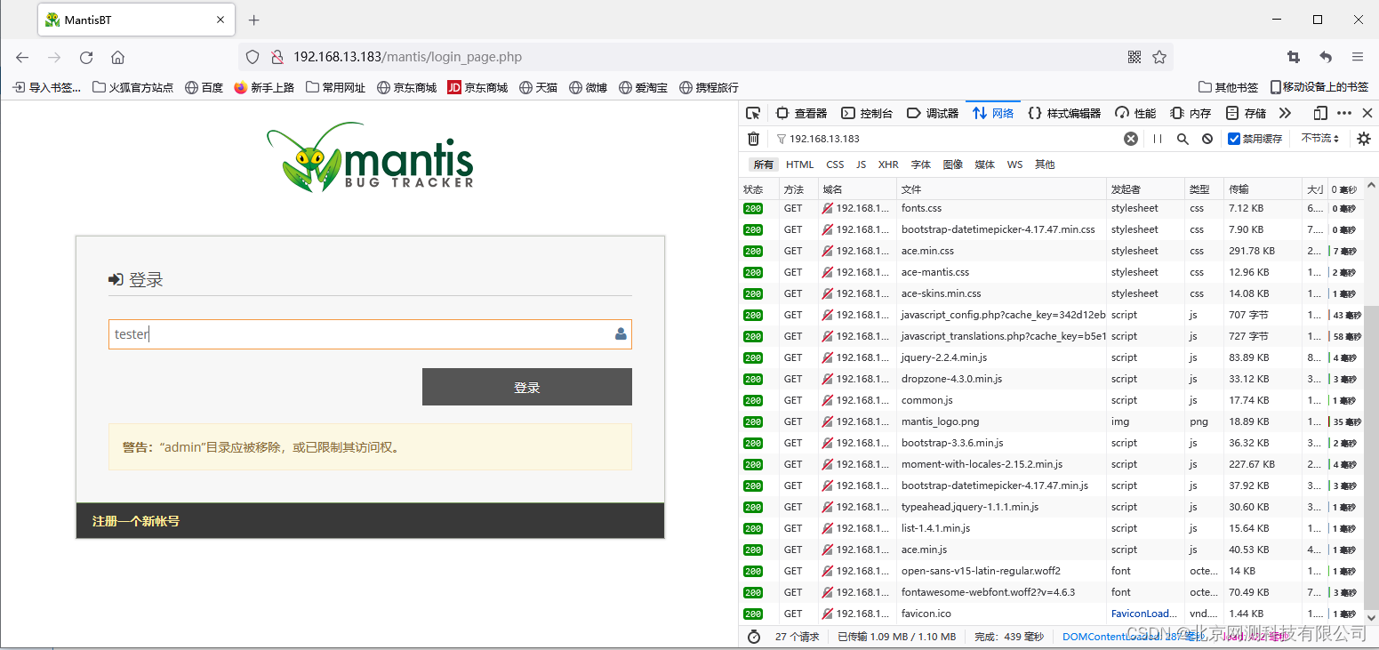Close the developer tools panel
Screen dimensions: 1379x650
click(x=1367, y=113)
